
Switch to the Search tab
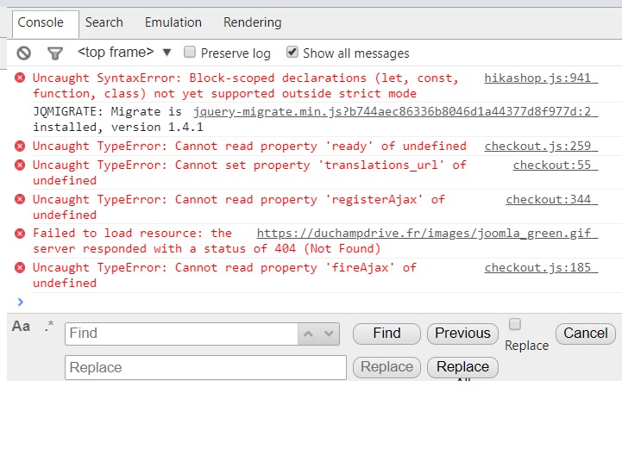click(x=104, y=22)
